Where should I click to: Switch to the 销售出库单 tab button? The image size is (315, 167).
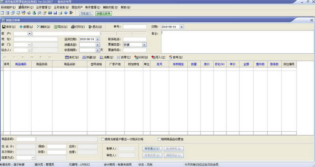104,13
